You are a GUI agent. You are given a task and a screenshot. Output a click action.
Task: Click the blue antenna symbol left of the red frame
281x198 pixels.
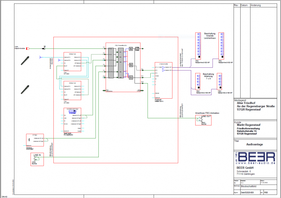[x=41, y=57]
